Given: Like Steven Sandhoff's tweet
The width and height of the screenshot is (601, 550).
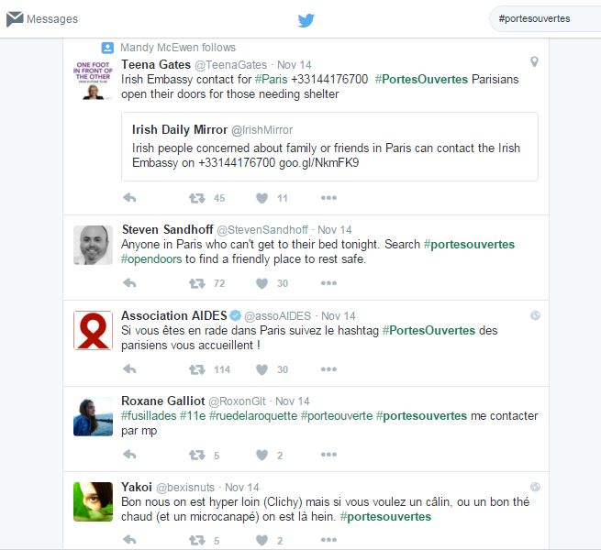Looking at the screenshot, I should coord(262,284).
